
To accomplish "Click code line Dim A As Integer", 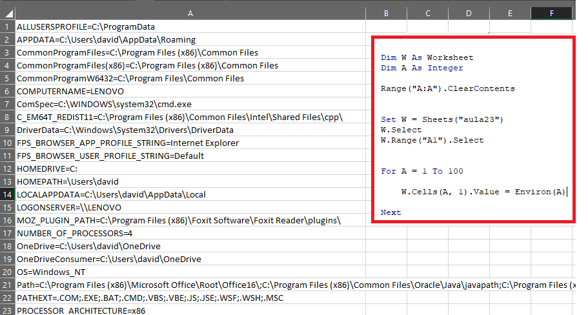I will pos(422,68).
